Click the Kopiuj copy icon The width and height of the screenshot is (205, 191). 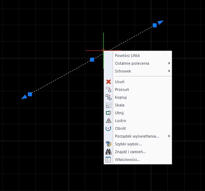(109, 97)
